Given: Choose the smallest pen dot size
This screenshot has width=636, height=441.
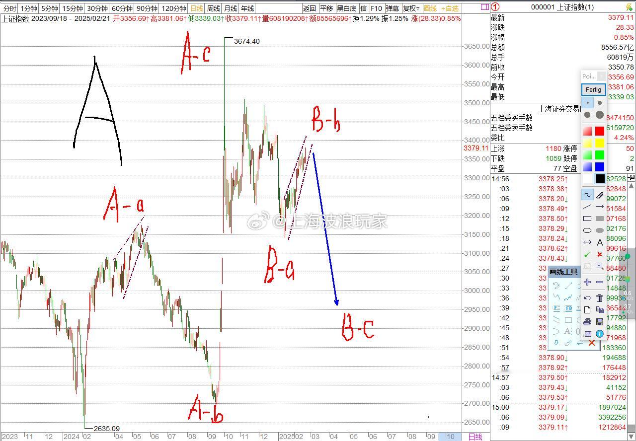Looking at the screenshot, I should click(x=587, y=103).
